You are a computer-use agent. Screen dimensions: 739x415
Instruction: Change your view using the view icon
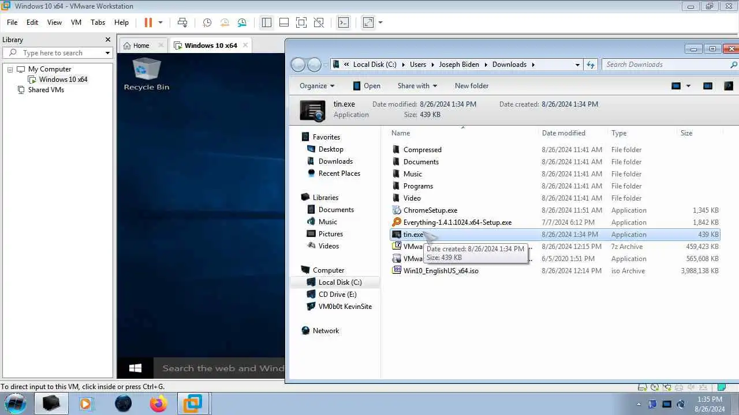pyautogui.click(x=676, y=86)
